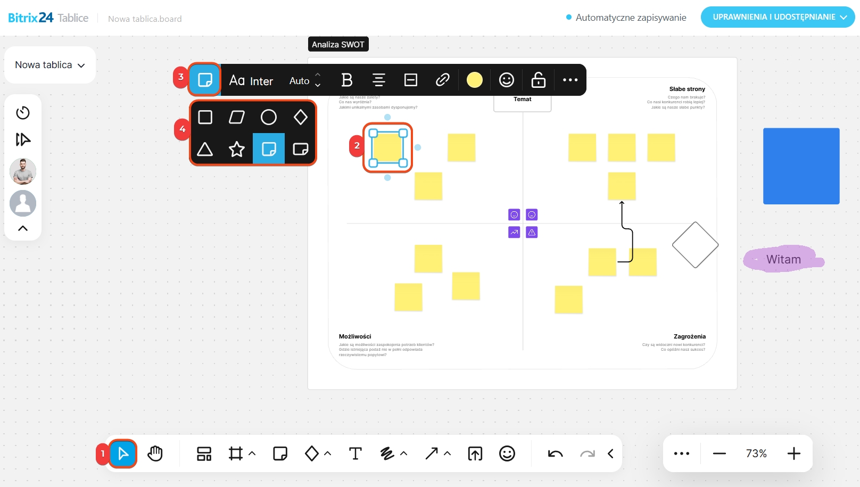This screenshot has width=860, height=487.
Task: Open the Uprawnienia i udostępnianie button
Action: [x=778, y=17]
